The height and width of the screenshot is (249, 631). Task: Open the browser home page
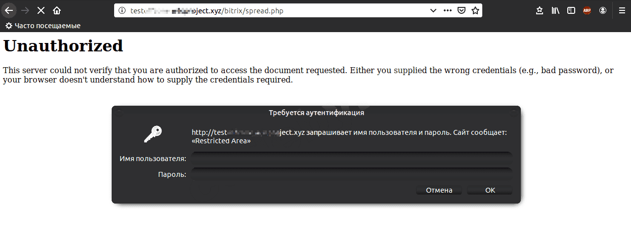coord(57,10)
